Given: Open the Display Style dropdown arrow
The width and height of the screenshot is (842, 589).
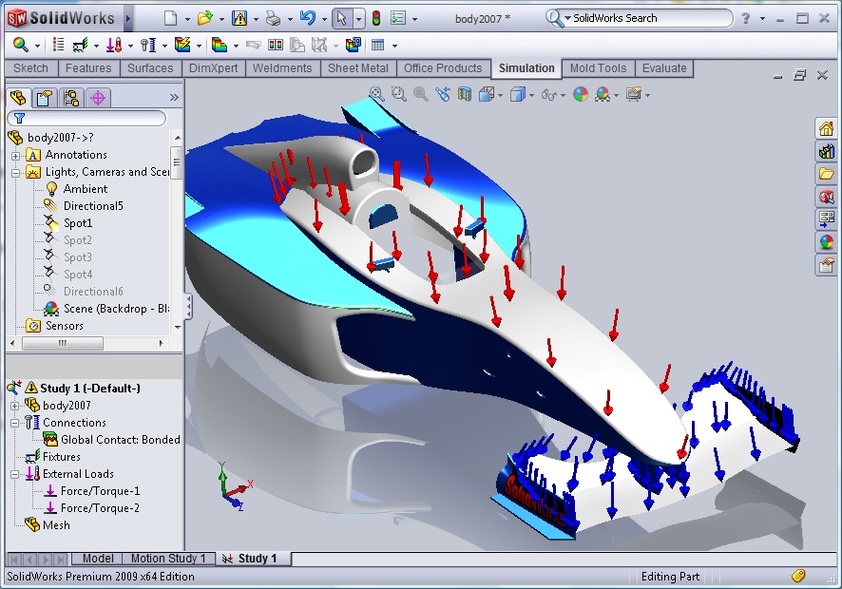Looking at the screenshot, I should pos(531,96).
